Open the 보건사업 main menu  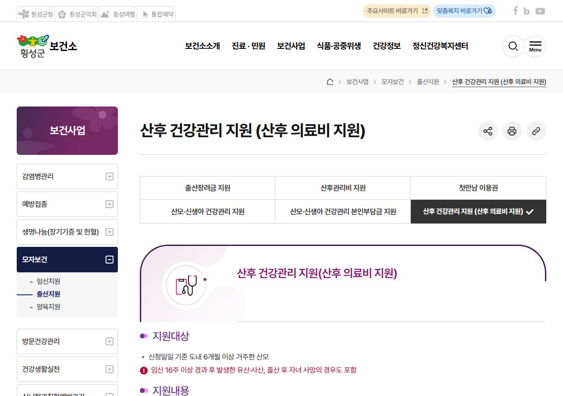(291, 46)
